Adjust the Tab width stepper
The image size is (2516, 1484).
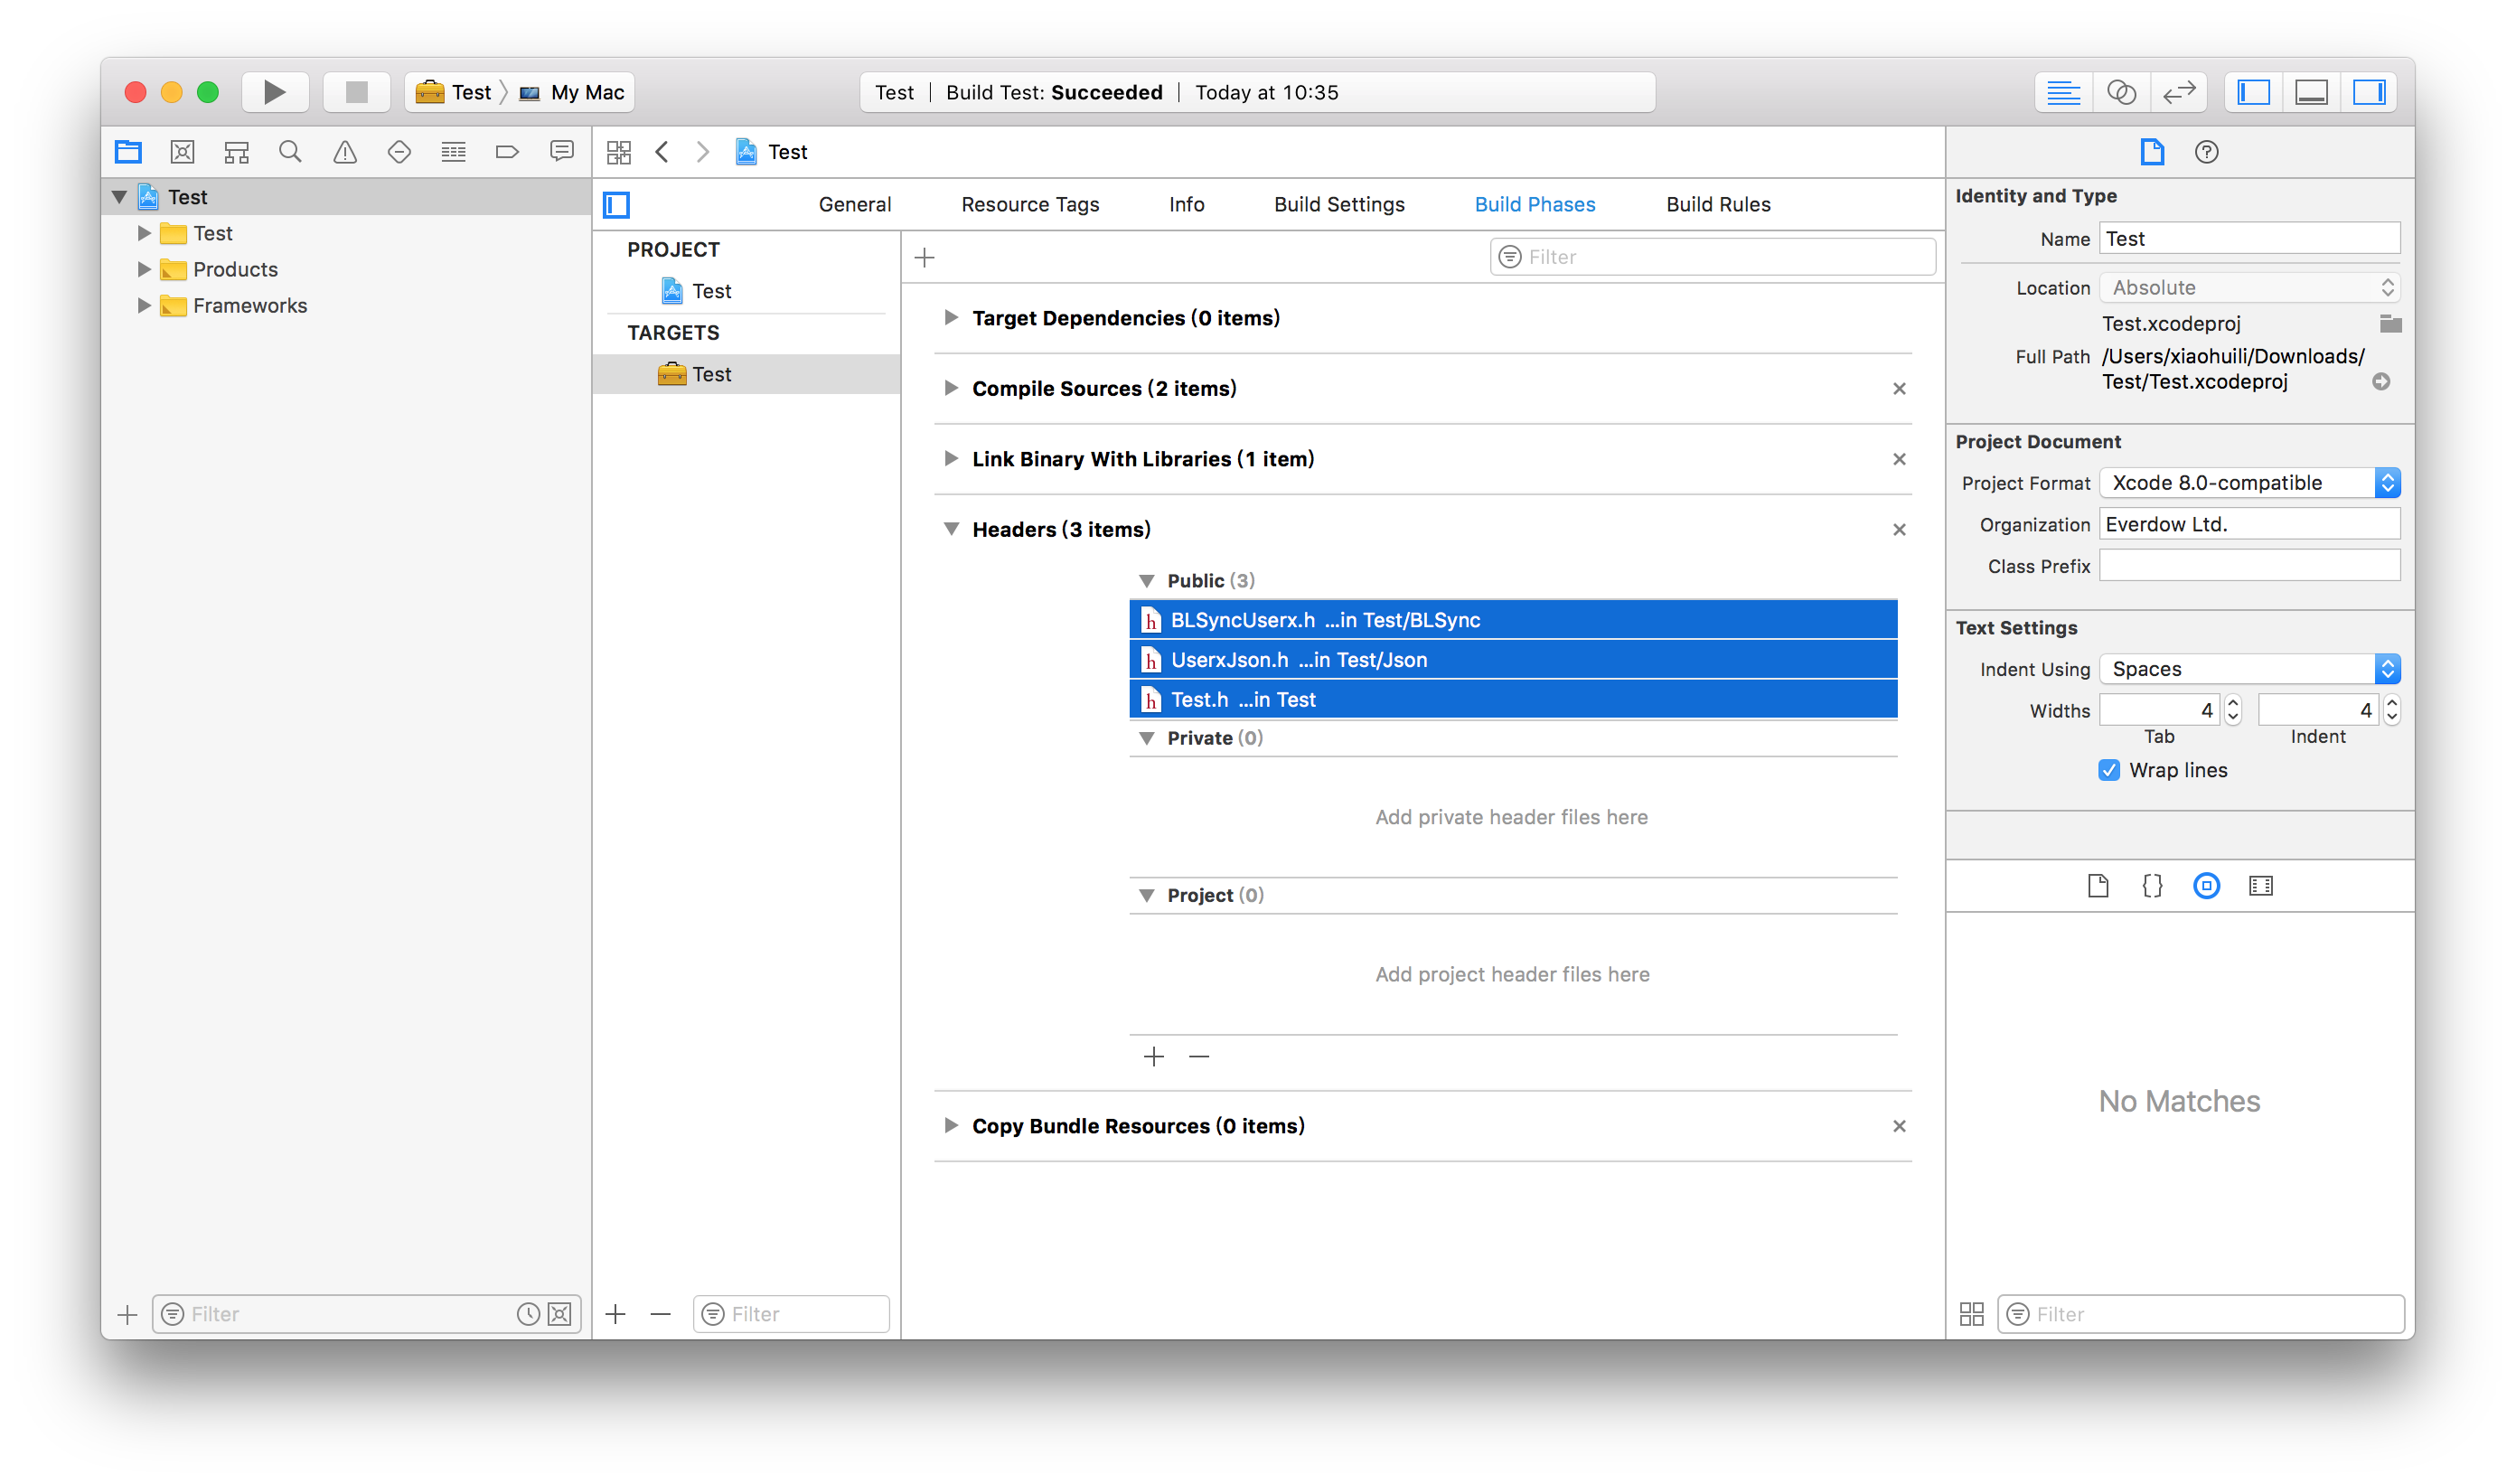[2233, 710]
